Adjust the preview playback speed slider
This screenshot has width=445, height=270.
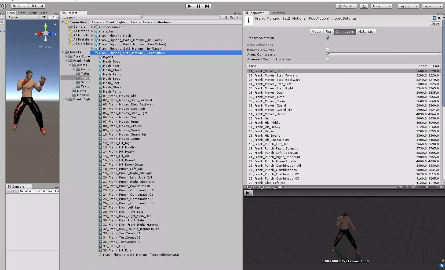click(427, 187)
